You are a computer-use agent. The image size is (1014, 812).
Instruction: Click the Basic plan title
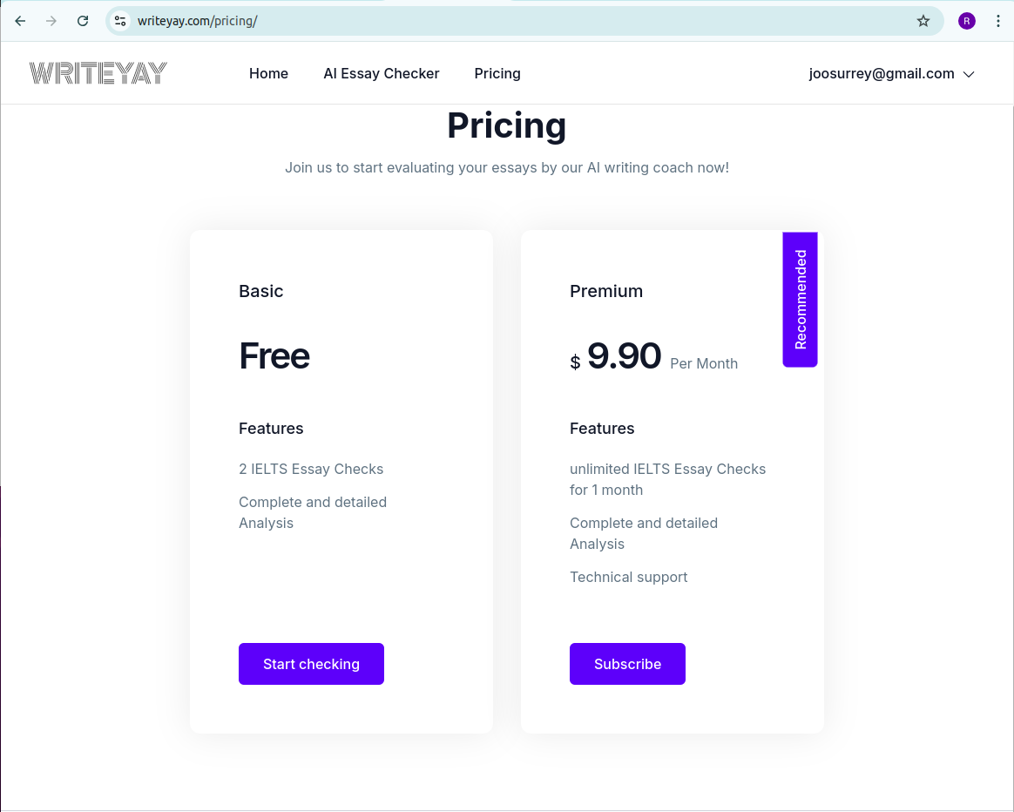click(261, 291)
